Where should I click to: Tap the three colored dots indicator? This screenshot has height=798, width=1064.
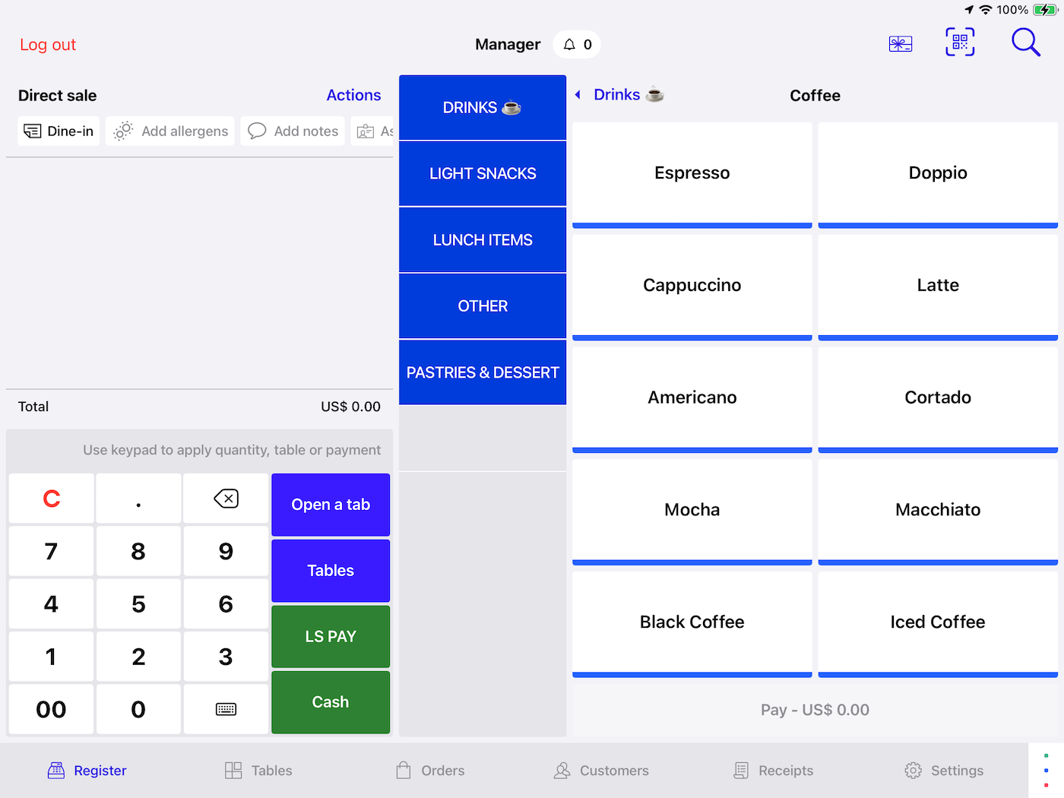point(1046,770)
